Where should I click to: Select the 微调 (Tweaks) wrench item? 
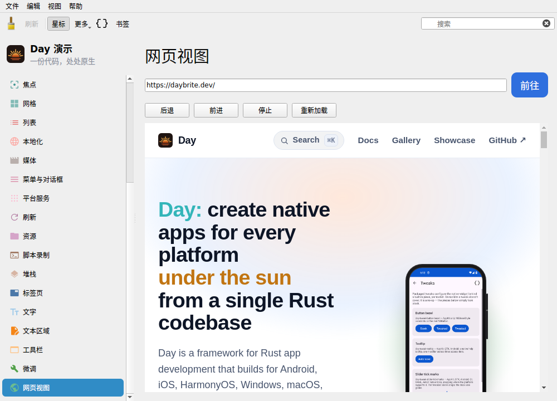pos(63,369)
